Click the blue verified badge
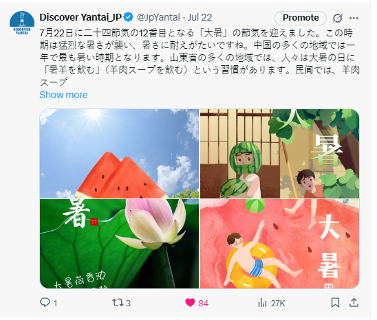This screenshot has height=320, width=377. click(129, 18)
